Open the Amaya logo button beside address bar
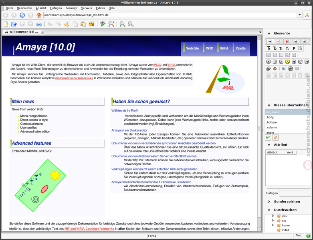 307,15
